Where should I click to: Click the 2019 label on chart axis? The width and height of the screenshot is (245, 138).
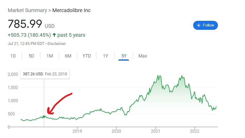[77, 131]
